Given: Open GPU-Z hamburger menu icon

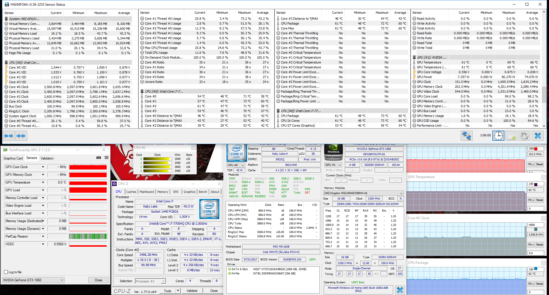Looking at the screenshot, I should click(x=106, y=158).
